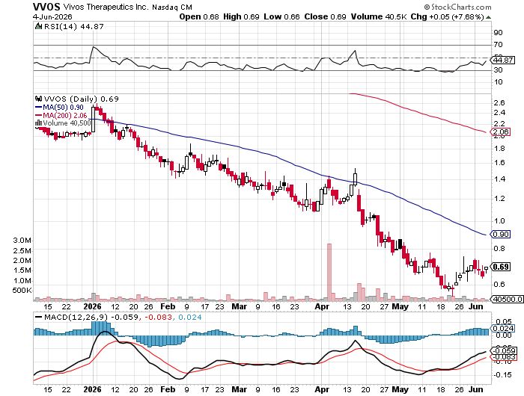Click the MA(200) 2.06 legend entry
This screenshot has width=524, height=396.
pyautogui.click(x=61, y=115)
